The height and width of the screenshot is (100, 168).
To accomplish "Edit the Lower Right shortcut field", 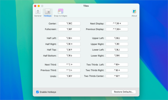I will [x=117, y=56].
